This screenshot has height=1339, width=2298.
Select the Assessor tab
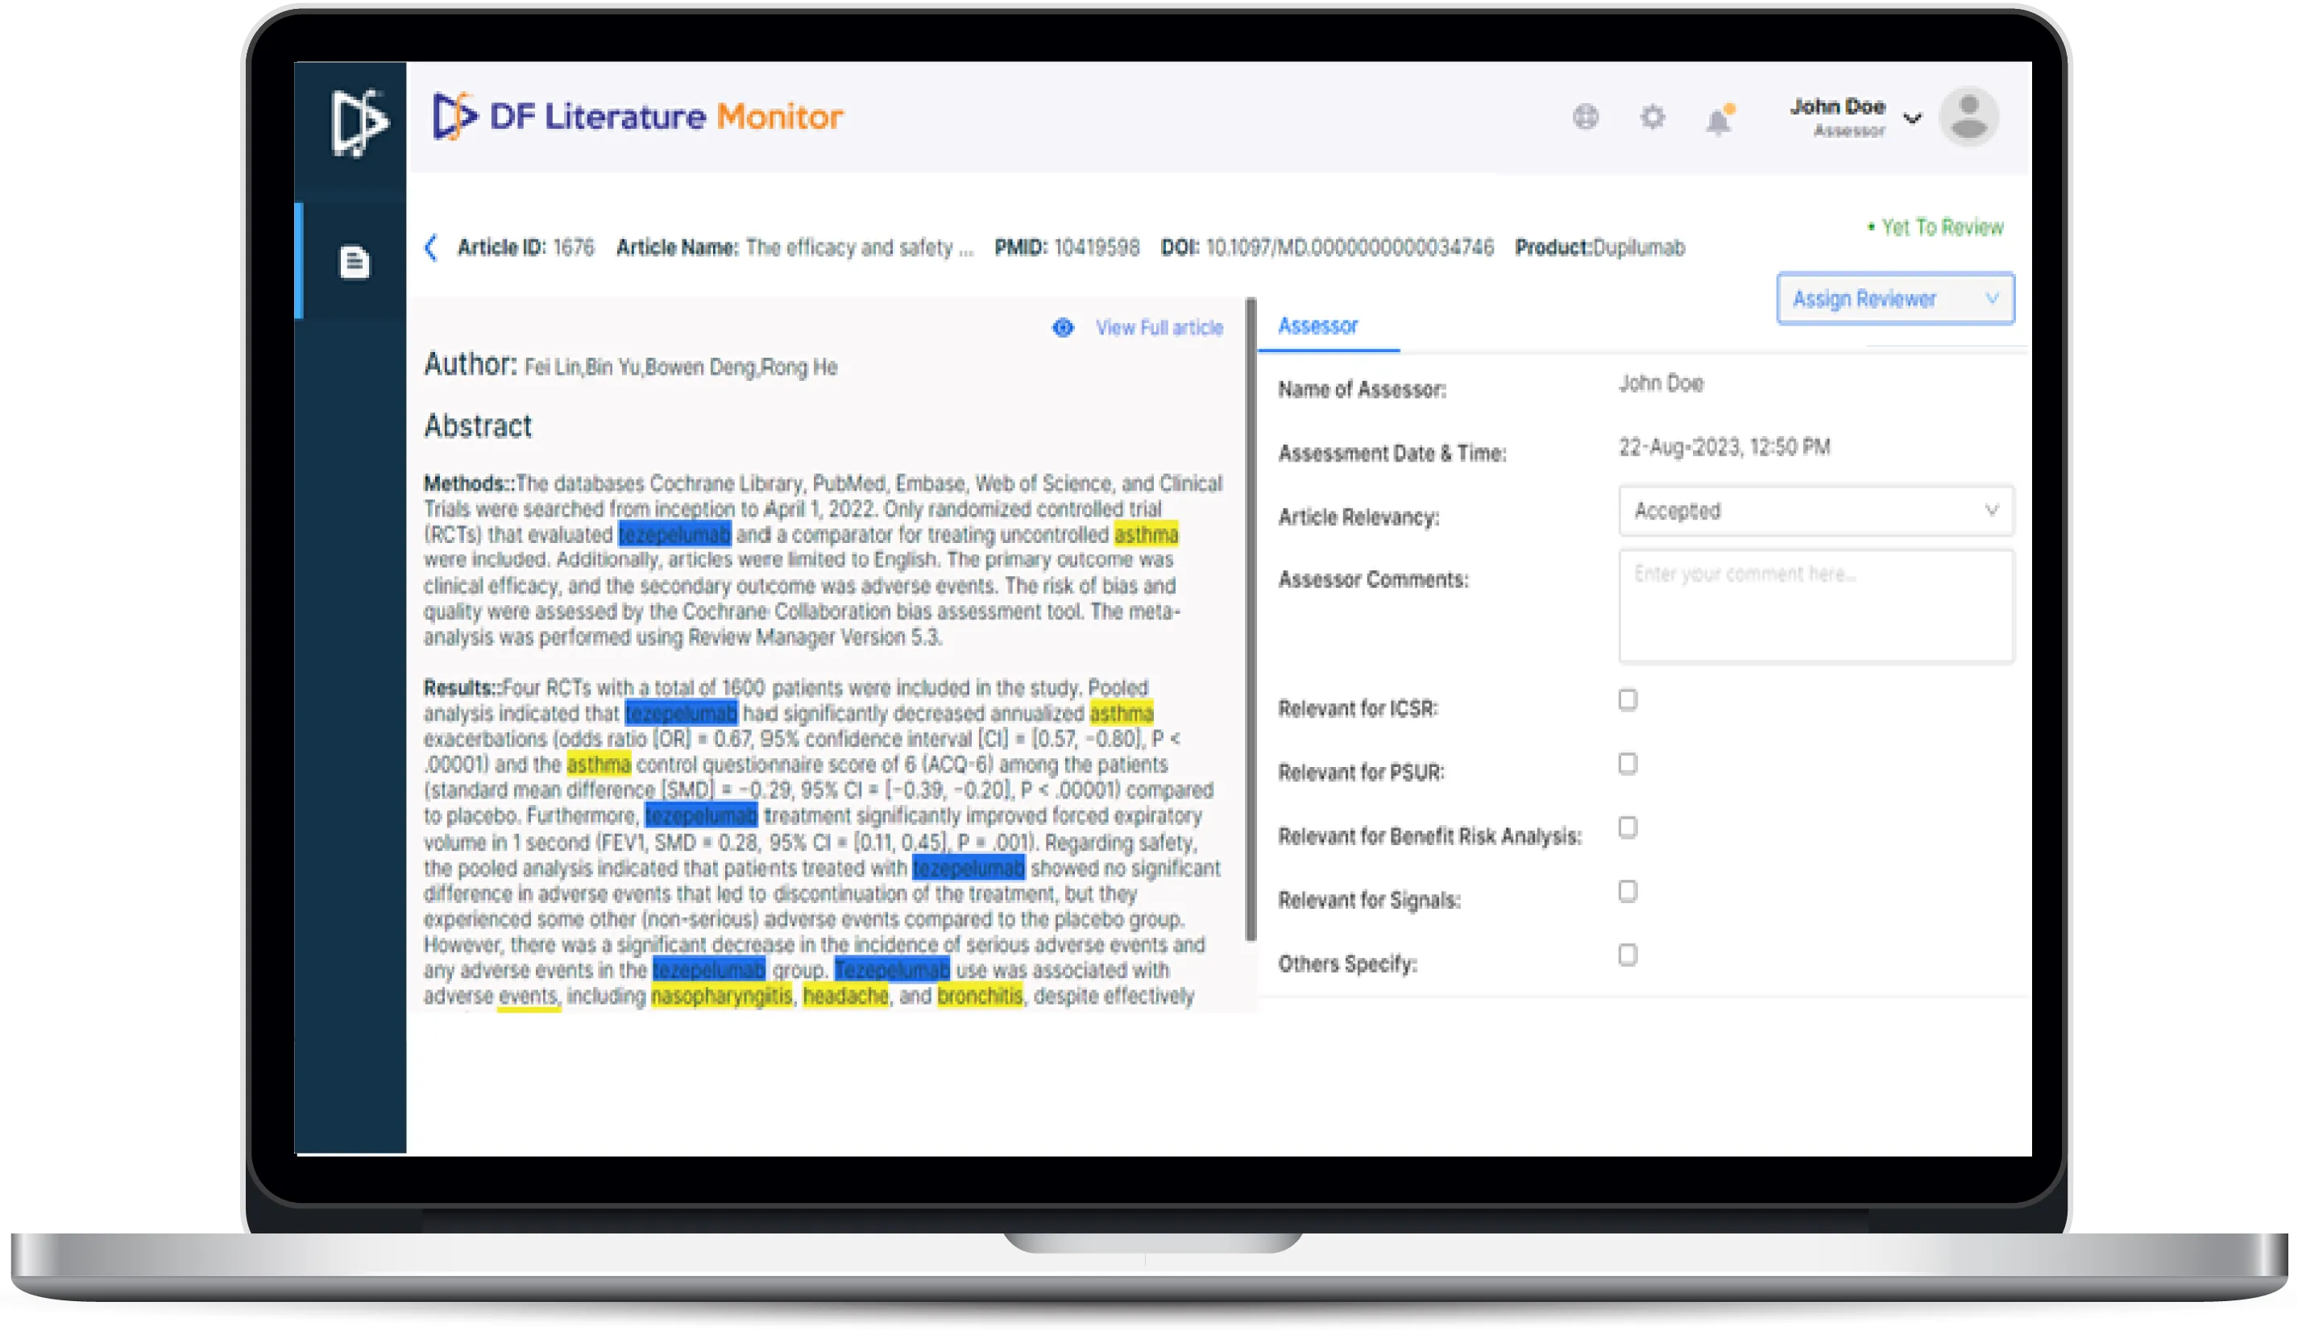(1317, 326)
